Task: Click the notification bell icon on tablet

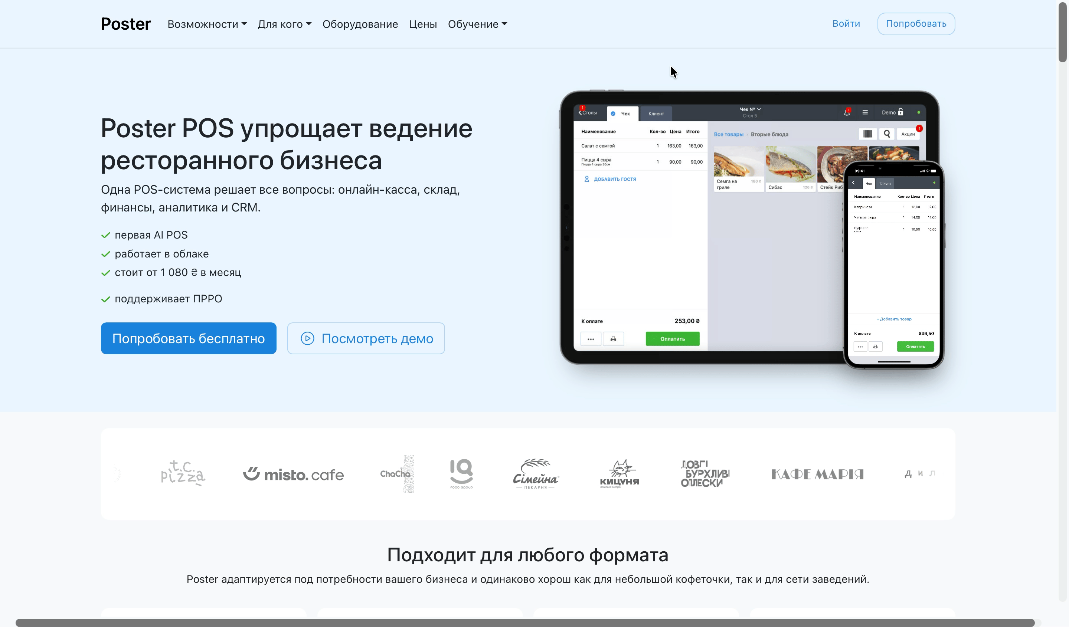Action: [847, 112]
